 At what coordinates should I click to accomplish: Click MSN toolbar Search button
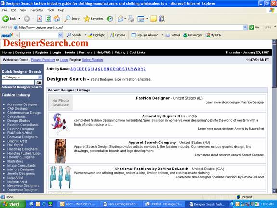tap(74, 35)
